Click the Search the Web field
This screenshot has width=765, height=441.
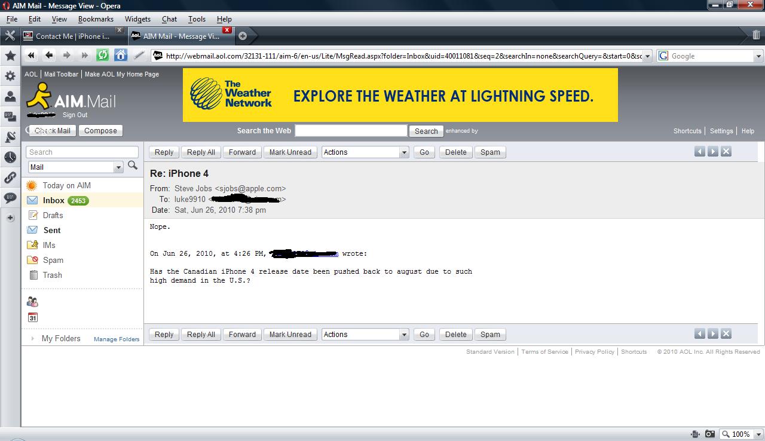(351, 130)
